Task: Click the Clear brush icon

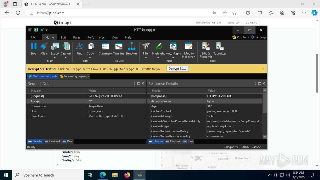Action: pos(44,46)
